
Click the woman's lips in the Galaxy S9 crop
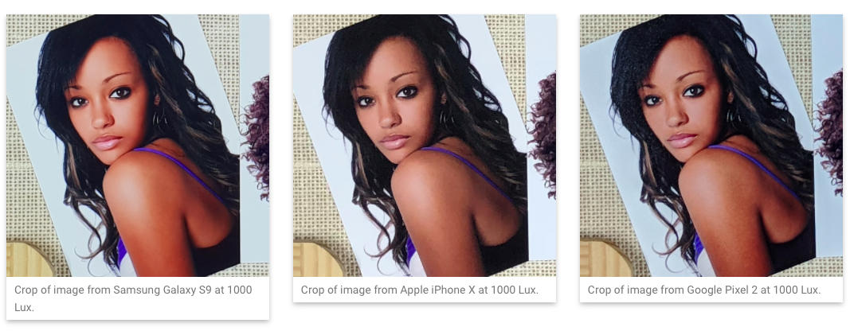[x=107, y=142]
